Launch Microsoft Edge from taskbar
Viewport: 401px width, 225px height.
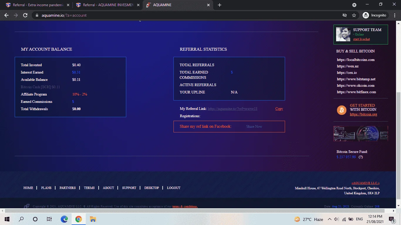pos(64,219)
